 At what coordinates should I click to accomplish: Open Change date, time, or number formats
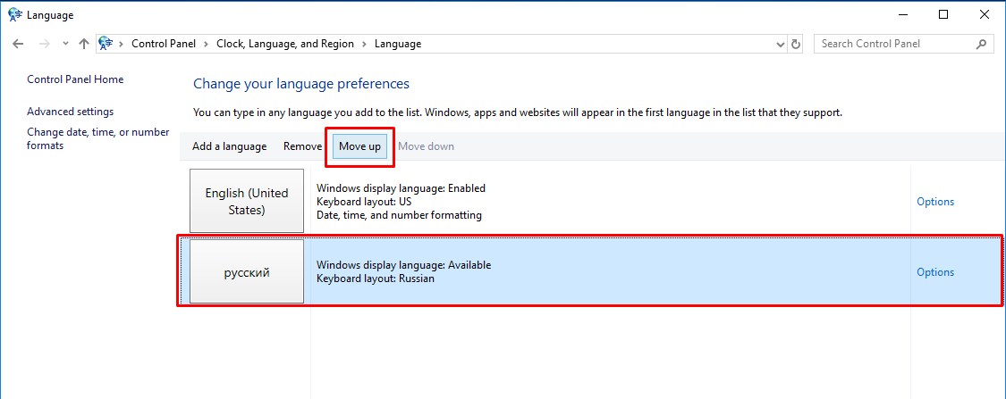(97, 138)
